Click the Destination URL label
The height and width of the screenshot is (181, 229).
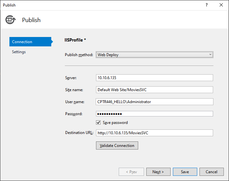[79, 133]
